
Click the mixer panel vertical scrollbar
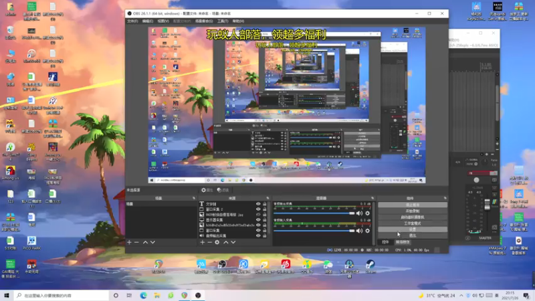click(x=374, y=222)
